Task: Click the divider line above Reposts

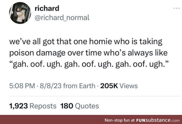Action: click(x=95, y=96)
